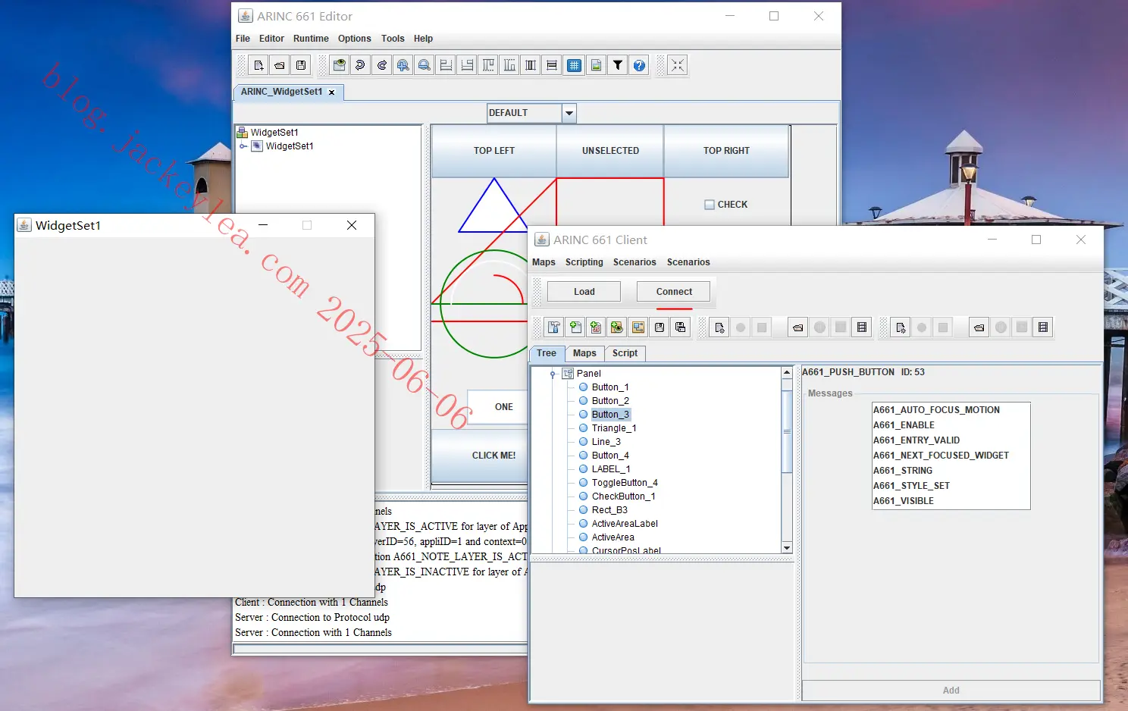Click the distribute vertical bars icon
The height and width of the screenshot is (711, 1128).
(531, 65)
